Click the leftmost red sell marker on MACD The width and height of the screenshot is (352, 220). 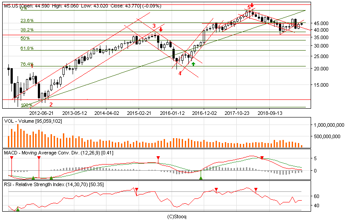point(12,158)
